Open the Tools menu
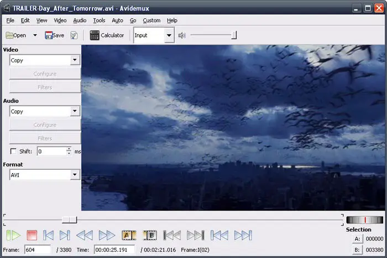 [99, 20]
